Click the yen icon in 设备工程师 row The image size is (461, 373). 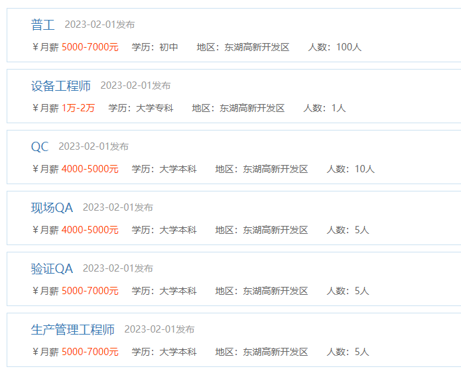point(35,109)
